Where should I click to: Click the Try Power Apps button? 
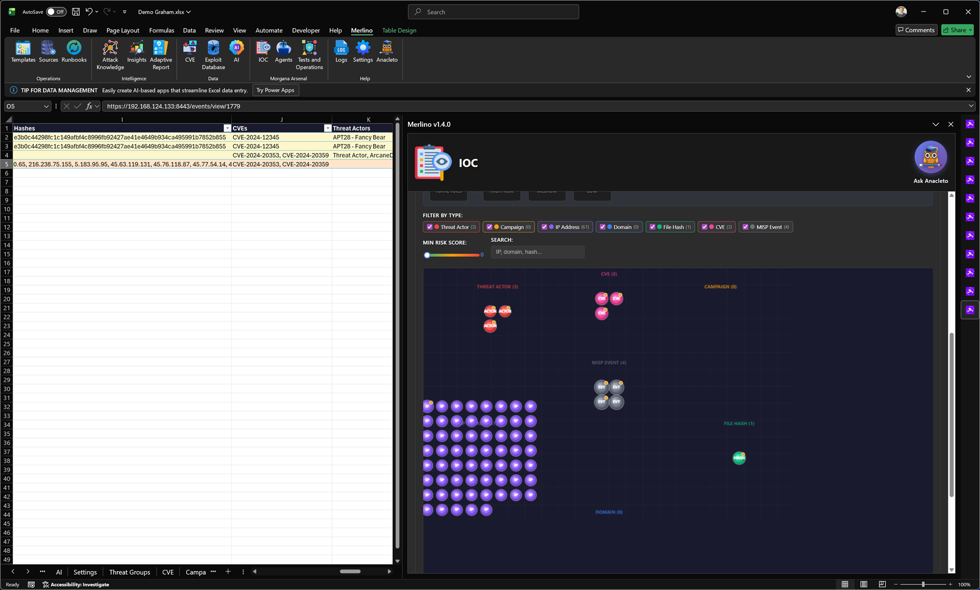[x=275, y=90]
